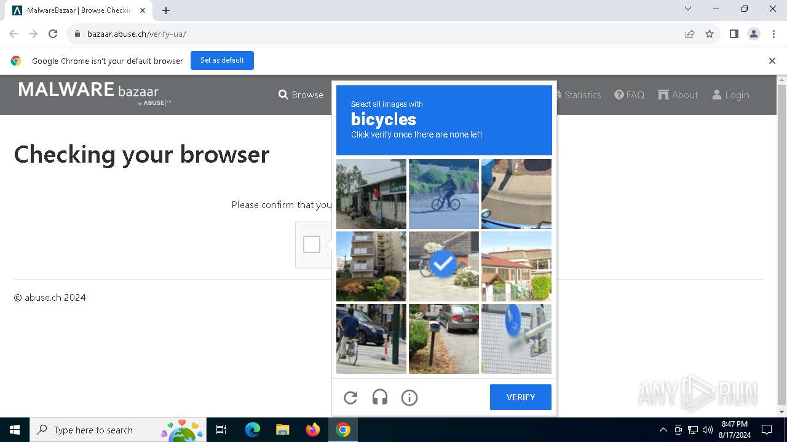The height and width of the screenshot is (442, 787).
Task: Open the tab search dropdown
Action: pos(688,9)
